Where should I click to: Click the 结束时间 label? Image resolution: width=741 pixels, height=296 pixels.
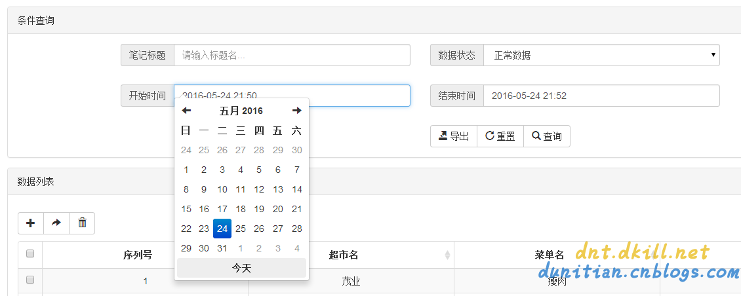457,96
